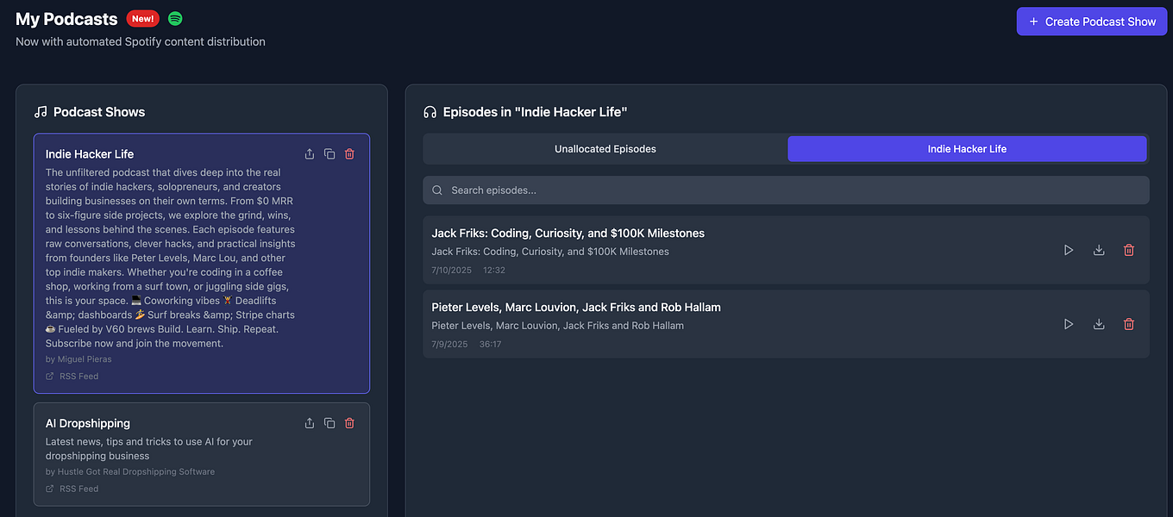Download the Pieter Levels, Marc Louvion episode

(x=1099, y=324)
